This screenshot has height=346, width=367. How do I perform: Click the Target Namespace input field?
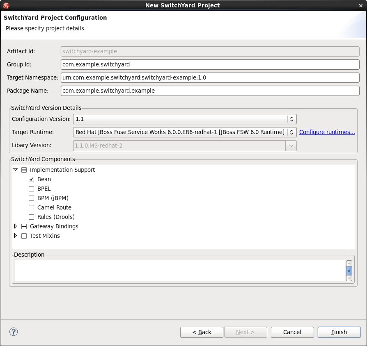pyautogui.click(x=210, y=77)
